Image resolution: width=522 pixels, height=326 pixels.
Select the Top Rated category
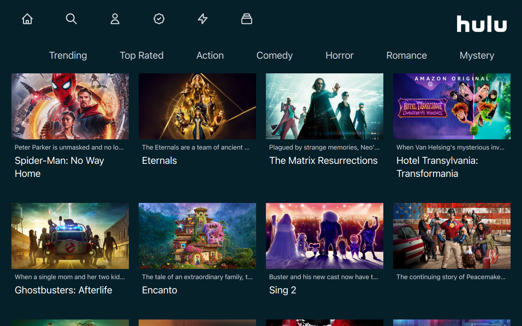[x=142, y=55]
